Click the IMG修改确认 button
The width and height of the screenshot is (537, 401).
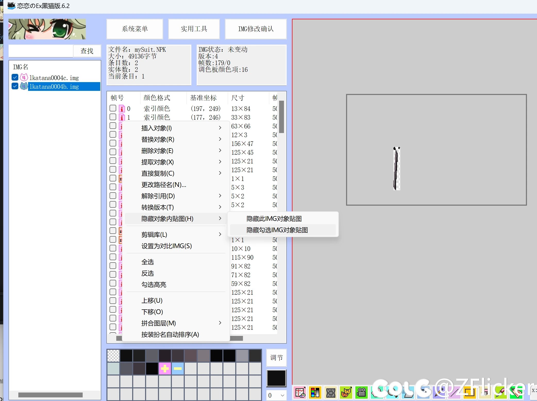pyautogui.click(x=256, y=29)
